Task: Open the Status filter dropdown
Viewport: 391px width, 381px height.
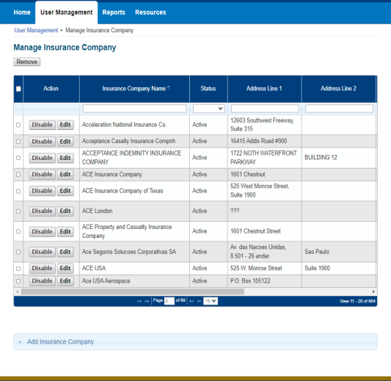Action: pyautogui.click(x=209, y=109)
